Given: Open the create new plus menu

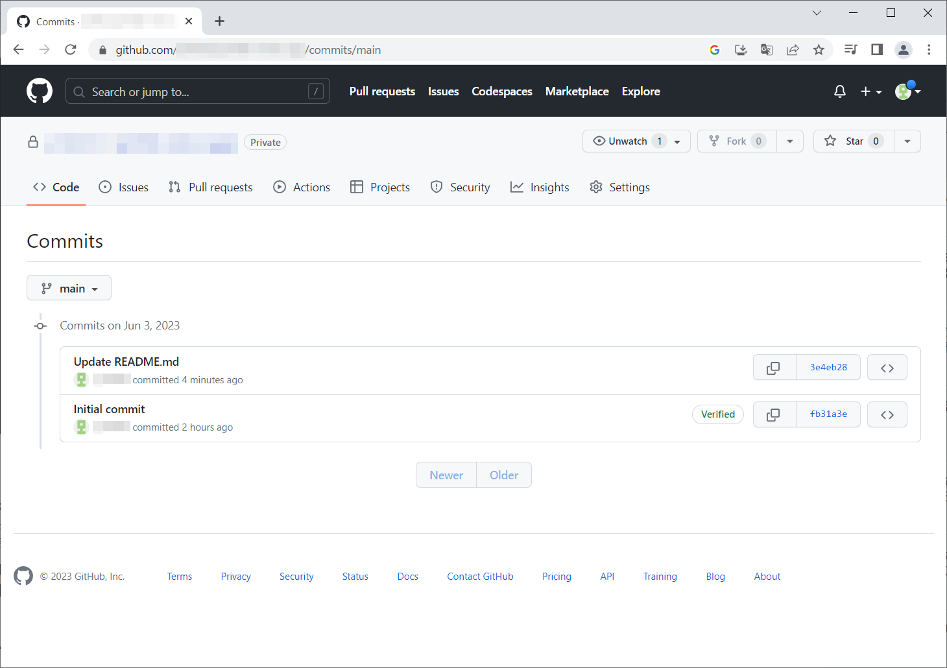Looking at the screenshot, I should pos(870,92).
